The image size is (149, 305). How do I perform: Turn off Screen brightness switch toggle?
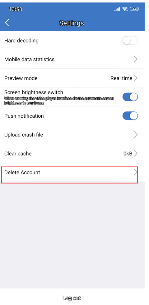(x=130, y=97)
